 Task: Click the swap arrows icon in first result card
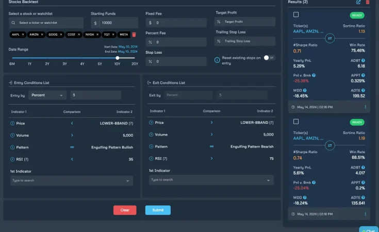(330, 38)
